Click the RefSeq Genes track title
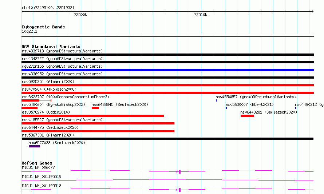This screenshot has height=194, width=324. 37,163
